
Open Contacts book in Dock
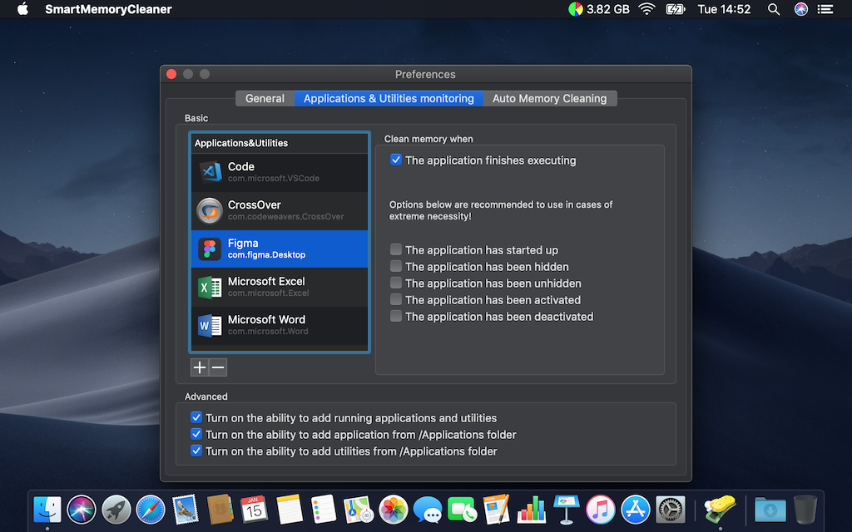point(220,510)
